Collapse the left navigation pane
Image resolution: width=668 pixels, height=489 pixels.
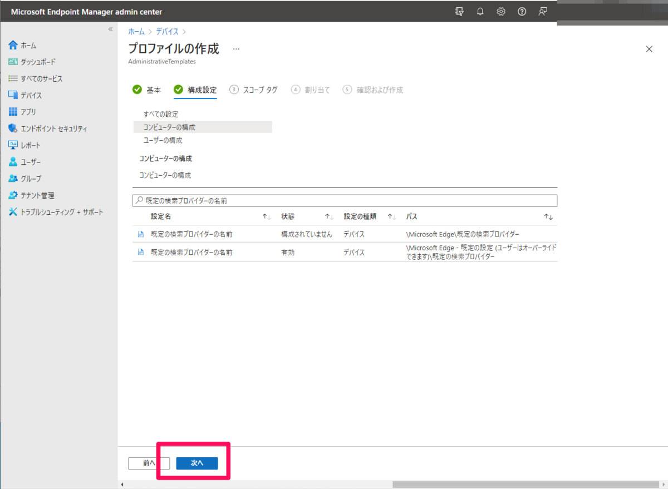click(x=110, y=30)
